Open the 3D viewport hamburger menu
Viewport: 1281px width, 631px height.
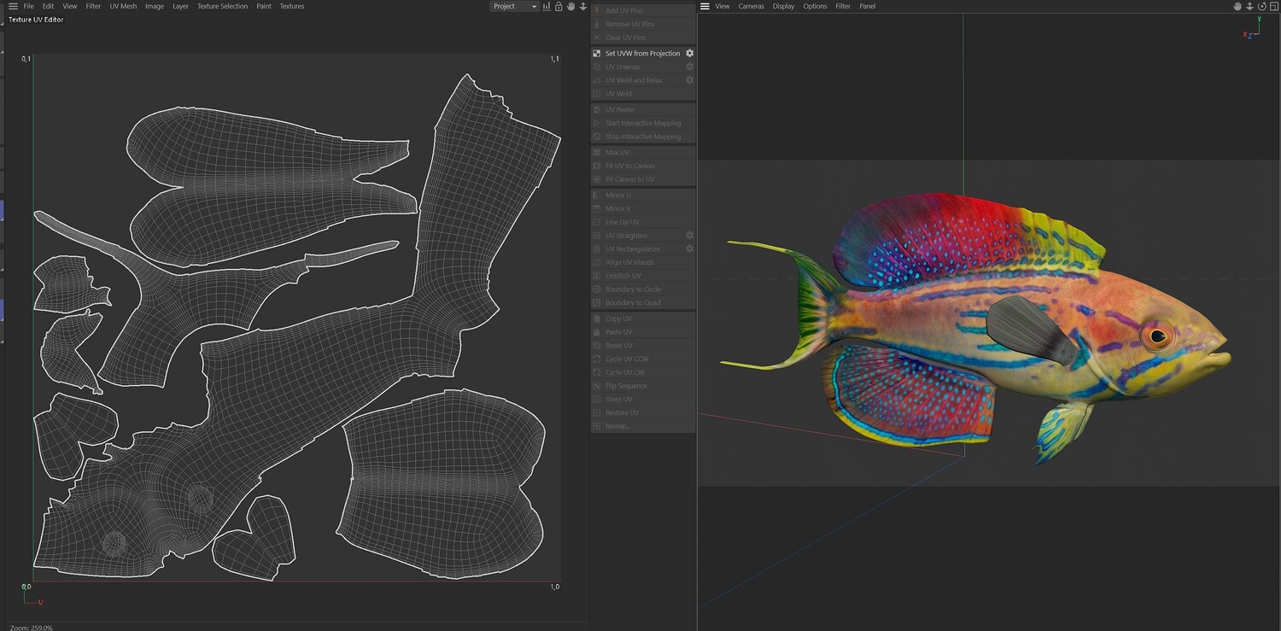pyautogui.click(x=705, y=6)
